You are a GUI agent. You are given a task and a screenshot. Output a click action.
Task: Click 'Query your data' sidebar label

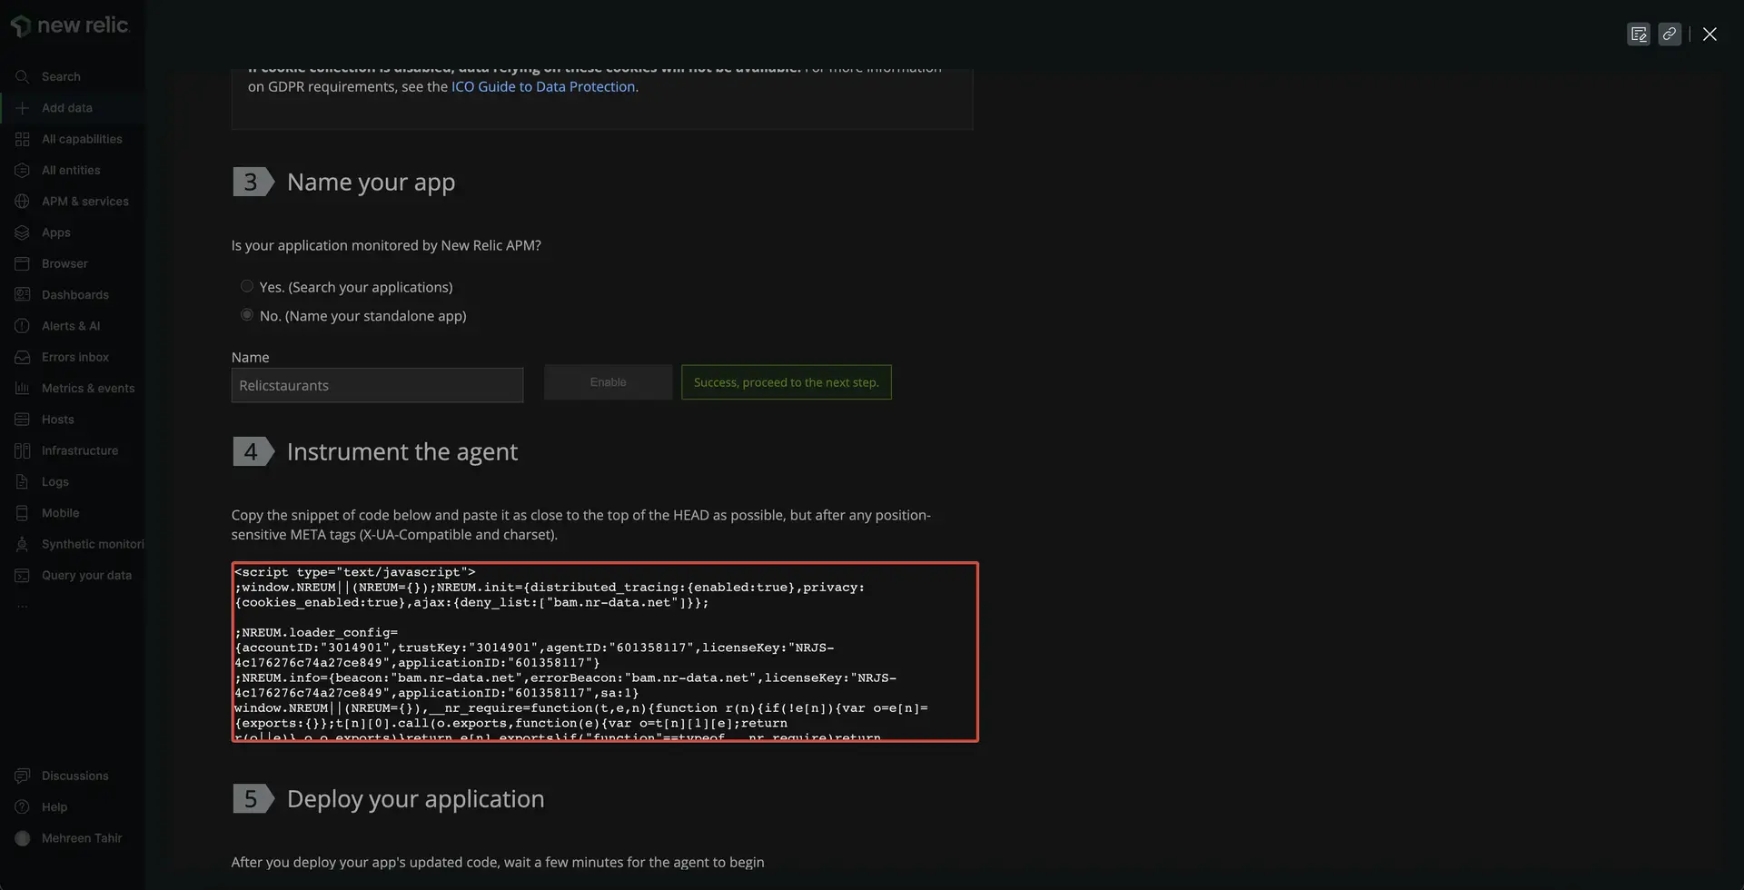point(86,576)
